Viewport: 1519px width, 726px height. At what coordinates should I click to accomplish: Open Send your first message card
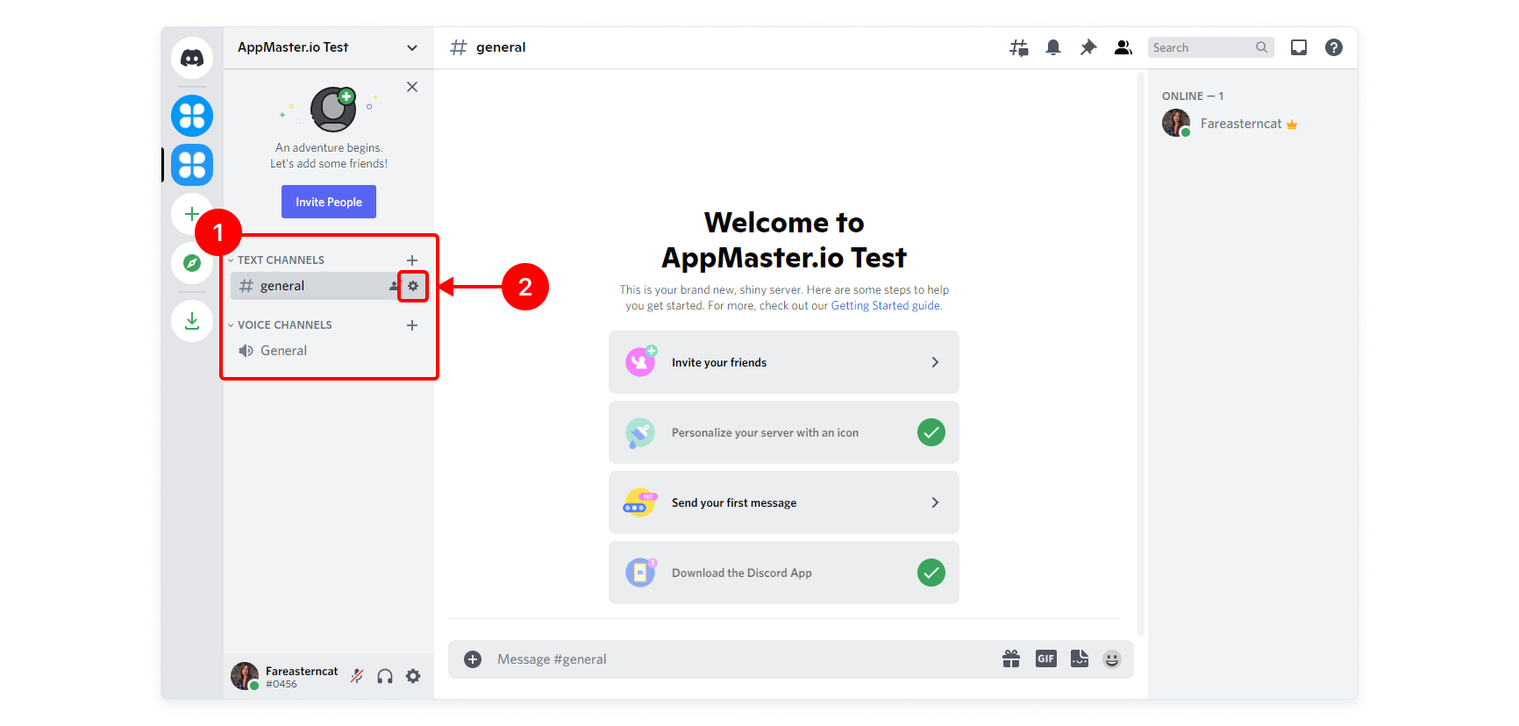784,502
